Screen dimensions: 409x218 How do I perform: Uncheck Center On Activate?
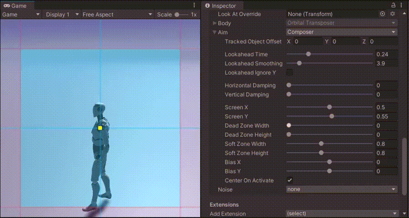click(x=289, y=180)
